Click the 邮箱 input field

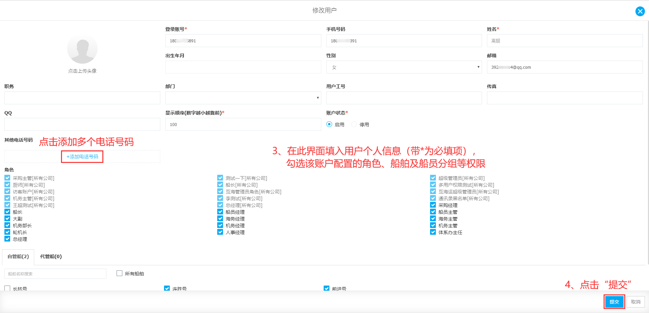[x=565, y=67]
